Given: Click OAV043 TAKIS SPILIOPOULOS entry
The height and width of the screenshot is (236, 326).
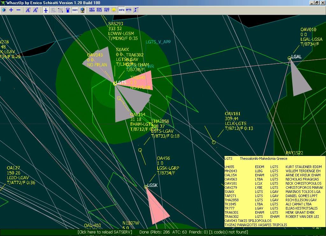Looking at the screenshot, I should (x=248, y=221).
